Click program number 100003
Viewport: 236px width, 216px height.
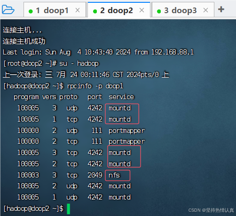pyautogui.click(x=28, y=175)
